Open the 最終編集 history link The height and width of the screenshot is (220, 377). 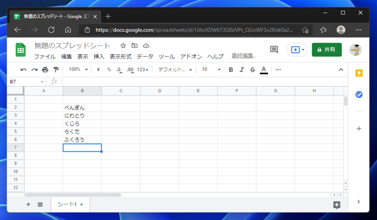244,56
